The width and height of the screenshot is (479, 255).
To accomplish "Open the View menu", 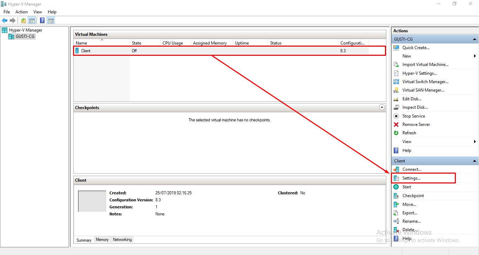I will 38,12.
